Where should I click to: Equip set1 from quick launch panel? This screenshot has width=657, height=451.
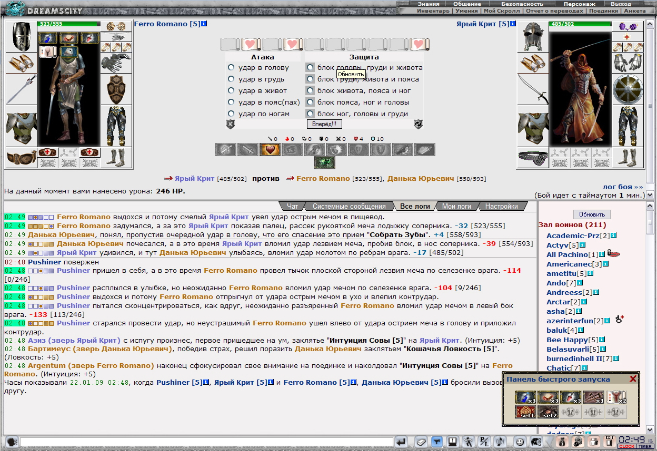tap(525, 412)
